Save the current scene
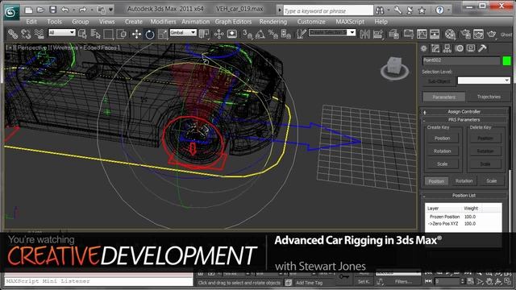Screen dimensions: 516x290 pyautogui.click(x=52, y=10)
